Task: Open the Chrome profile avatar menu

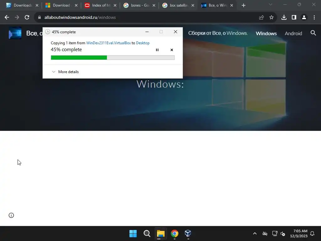Action: (304, 18)
